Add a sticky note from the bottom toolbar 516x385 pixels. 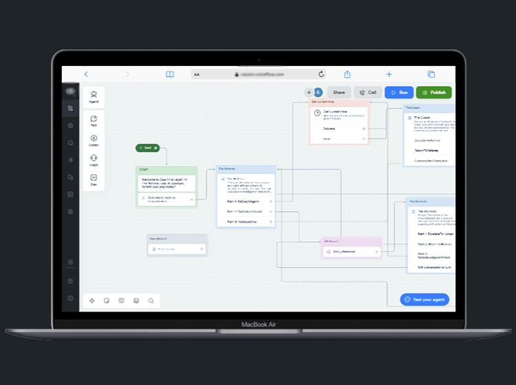pyautogui.click(x=107, y=300)
